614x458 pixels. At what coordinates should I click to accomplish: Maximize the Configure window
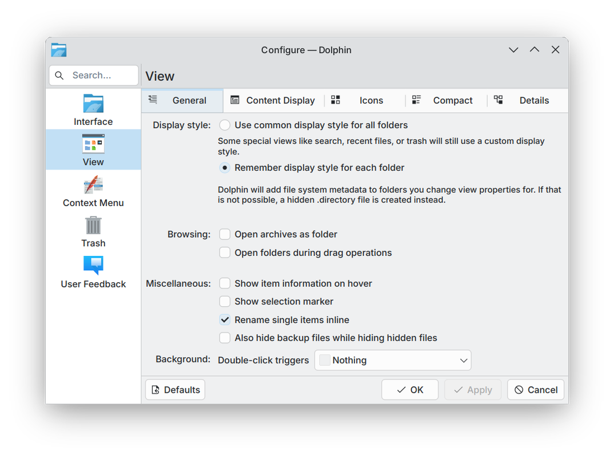tap(535, 50)
